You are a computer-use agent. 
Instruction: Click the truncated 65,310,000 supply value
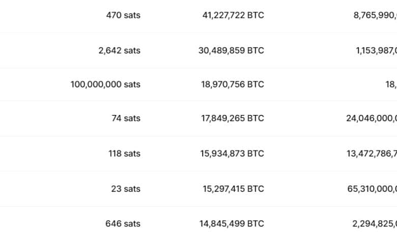pos(372,189)
